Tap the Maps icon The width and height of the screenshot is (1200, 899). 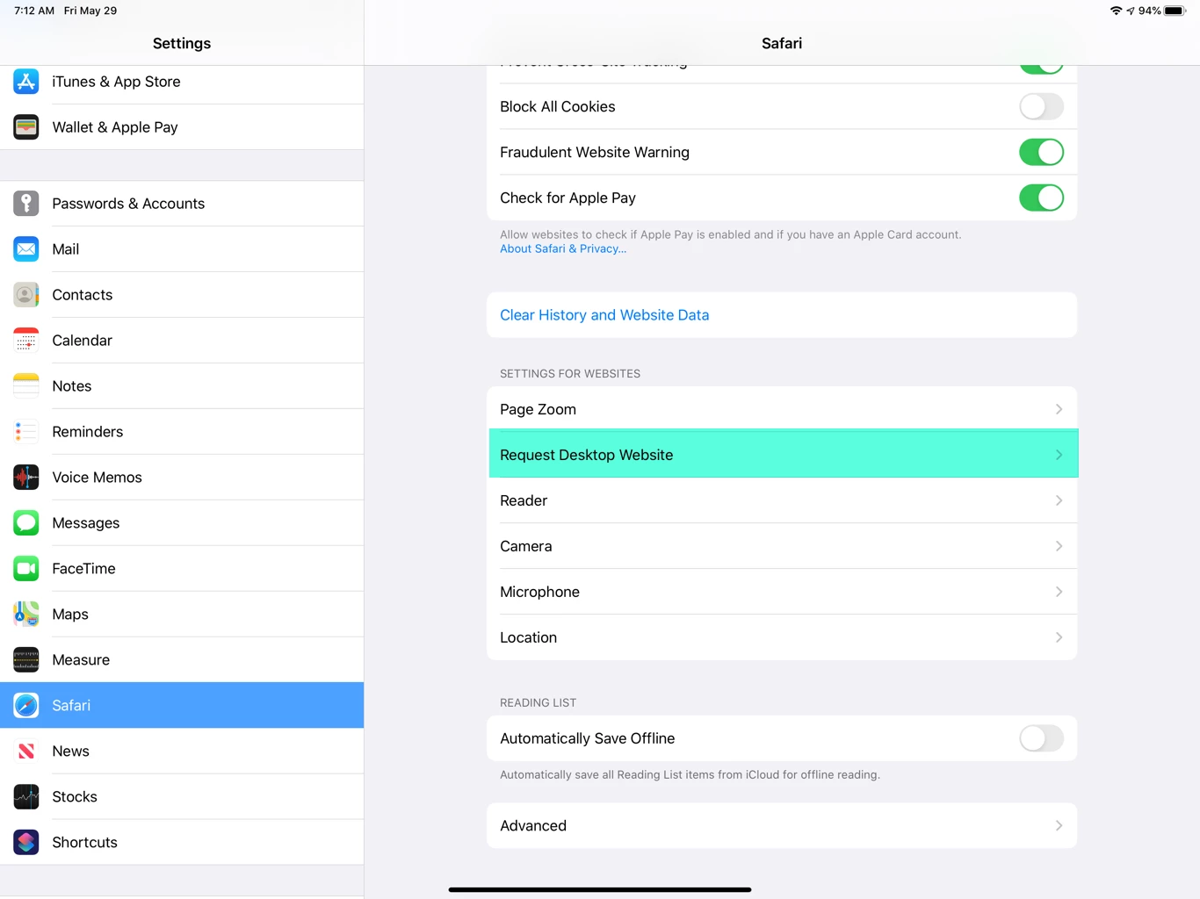[26, 615]
